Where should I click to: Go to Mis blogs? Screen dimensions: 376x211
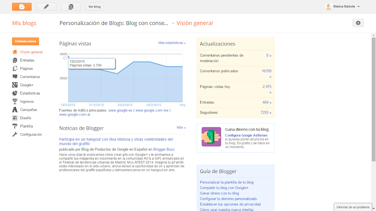24,23
